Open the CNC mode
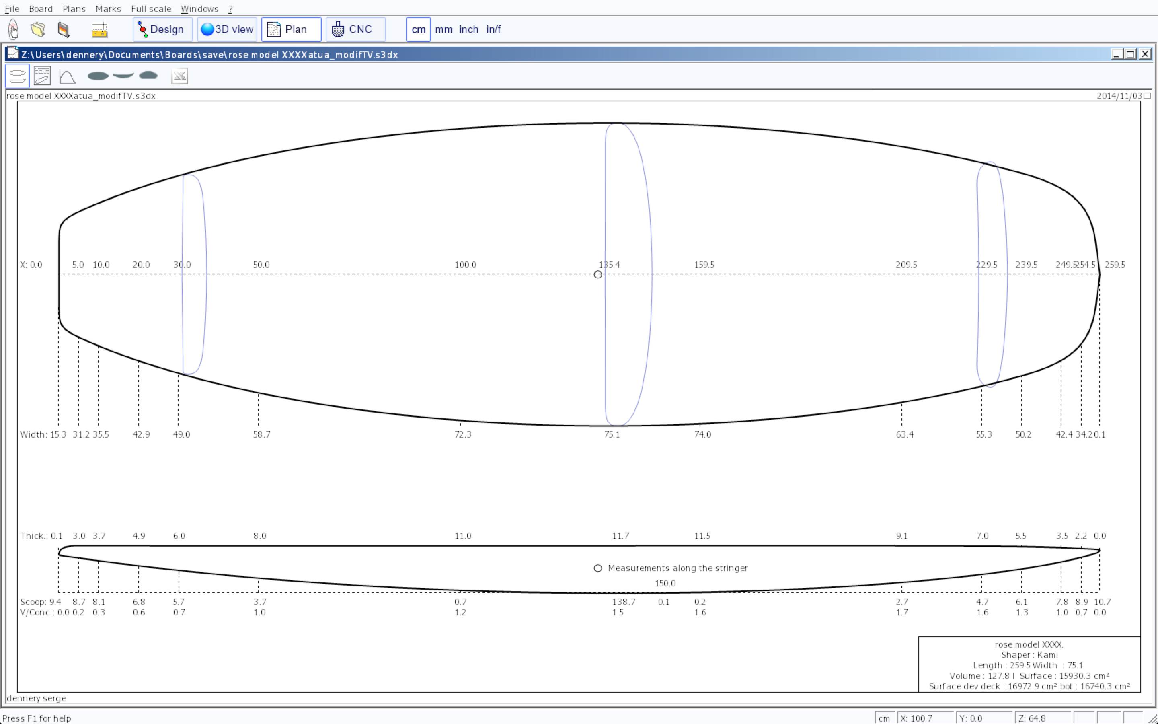1158x724 pixels. pyautogui.click(x=355, y=29)
